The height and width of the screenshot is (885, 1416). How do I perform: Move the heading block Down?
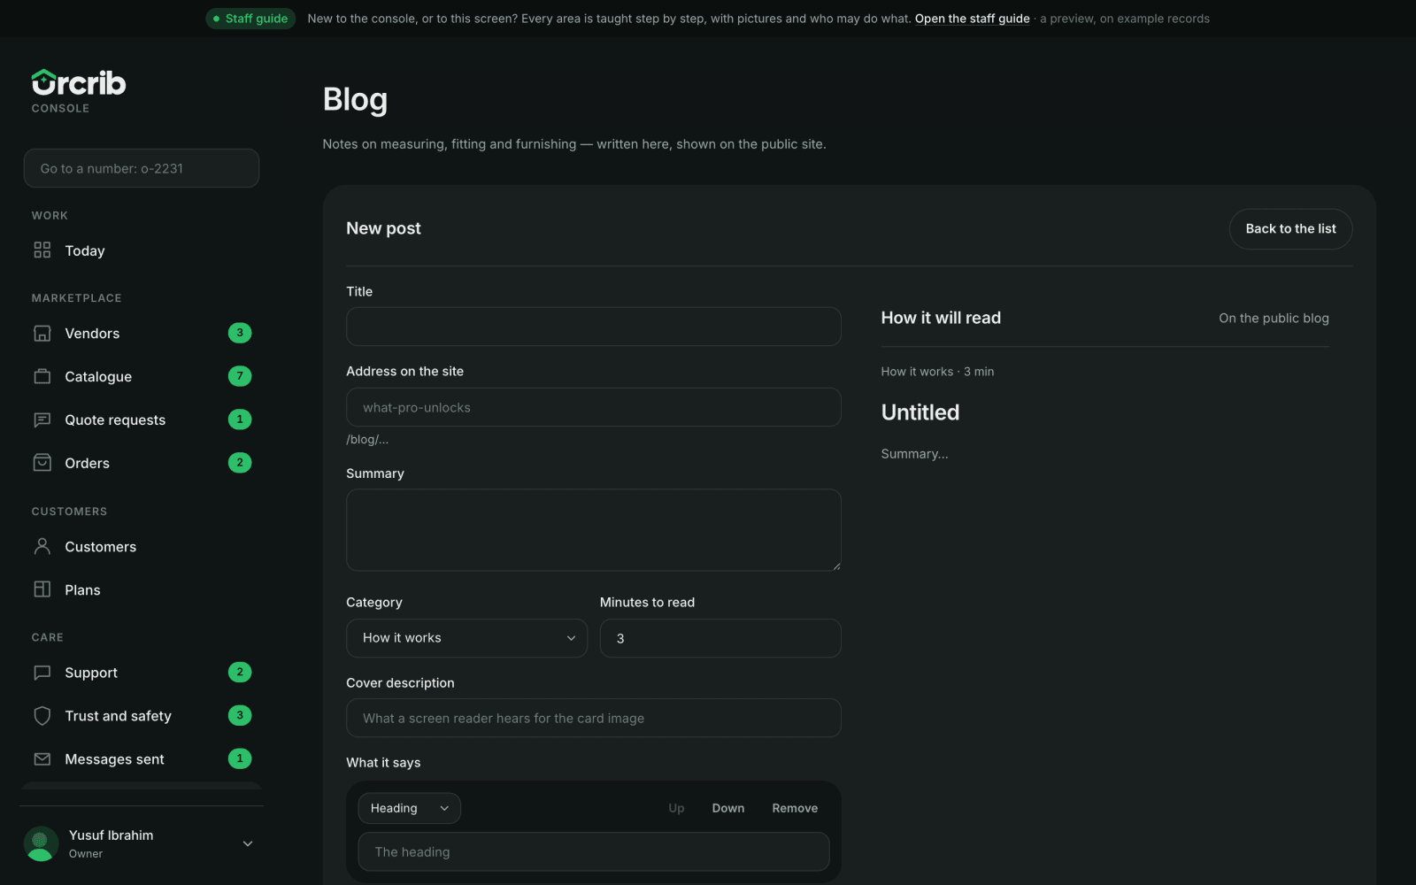(728, 808)
